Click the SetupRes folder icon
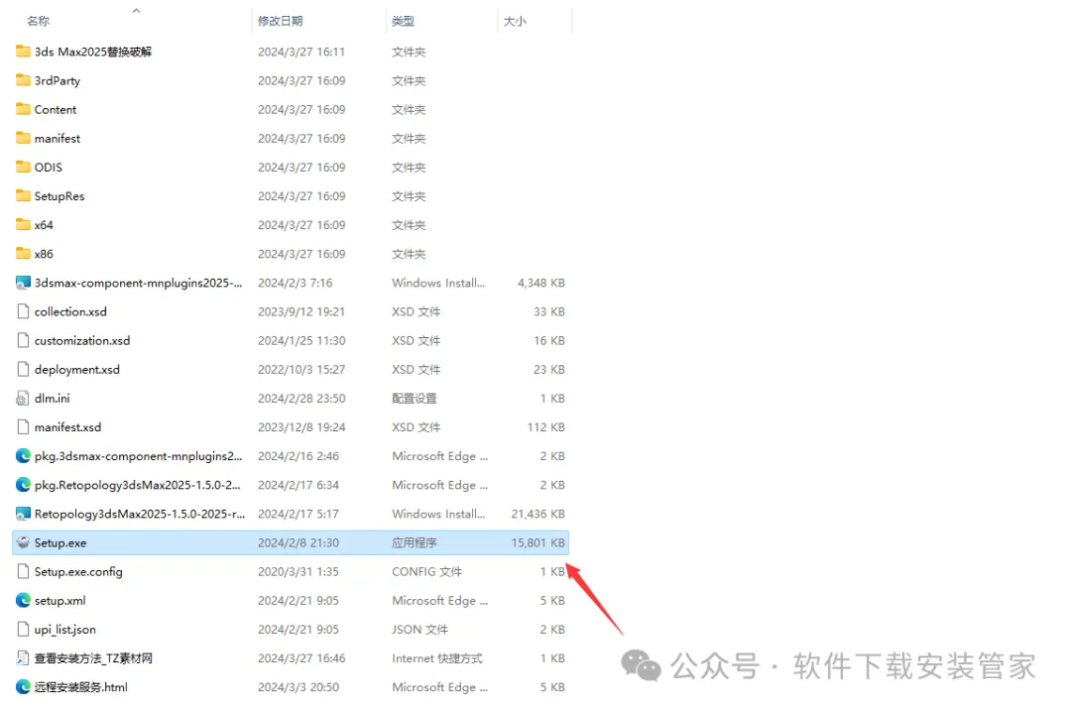 pyautogui.click(x=23, y=196)
